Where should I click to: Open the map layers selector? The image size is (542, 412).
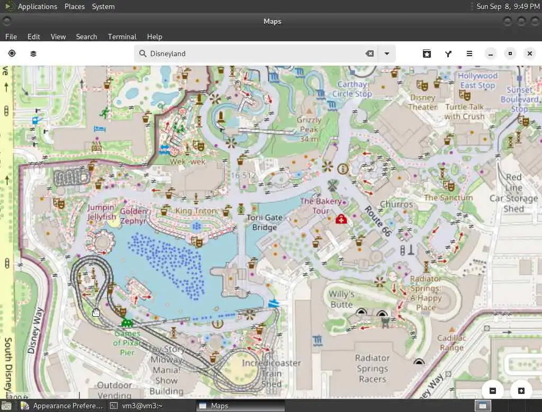pos(33,53)
